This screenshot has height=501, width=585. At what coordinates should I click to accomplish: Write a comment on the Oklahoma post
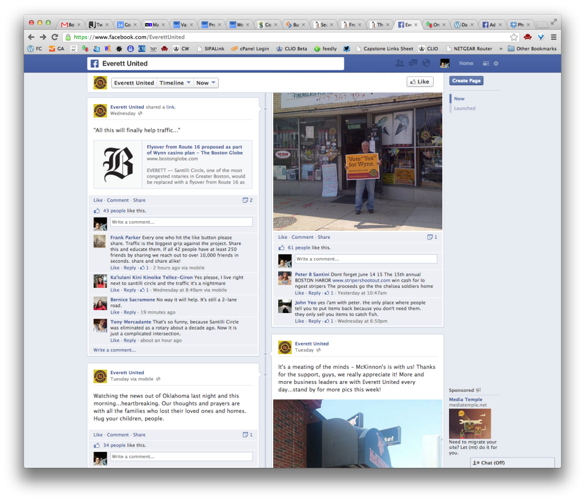[x=181, y=456]
